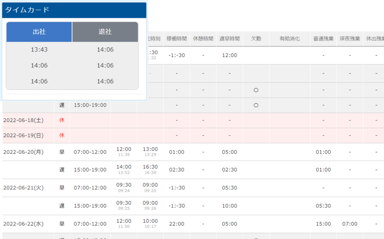The width and height of the screenshot is (384, 239).
Task: Select the date 2022-06-20(月)
Action: (x=23, y=152)
